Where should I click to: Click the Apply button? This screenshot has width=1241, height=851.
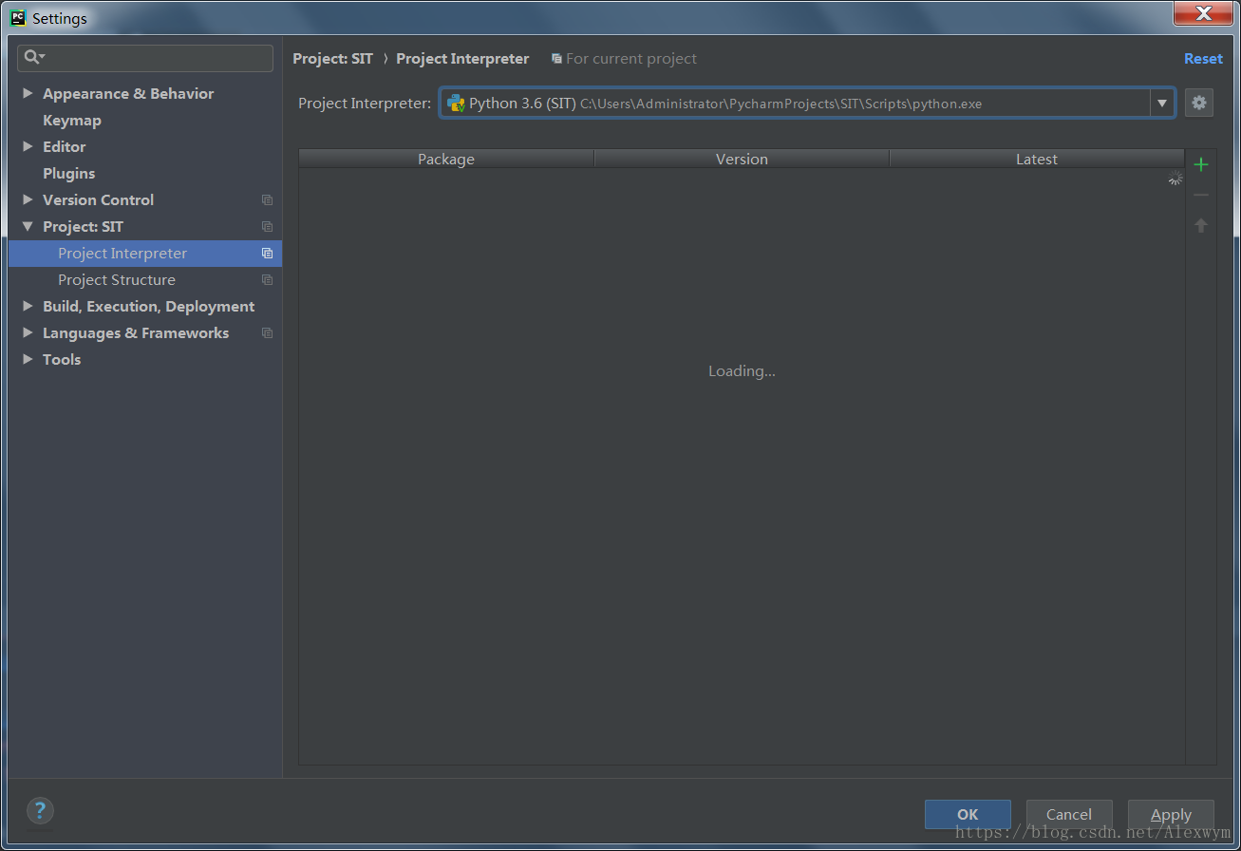1171,814
